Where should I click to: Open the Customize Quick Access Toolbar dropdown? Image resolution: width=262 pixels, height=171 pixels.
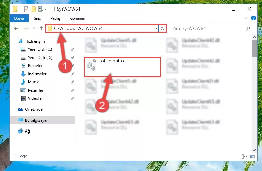point(50,9)
